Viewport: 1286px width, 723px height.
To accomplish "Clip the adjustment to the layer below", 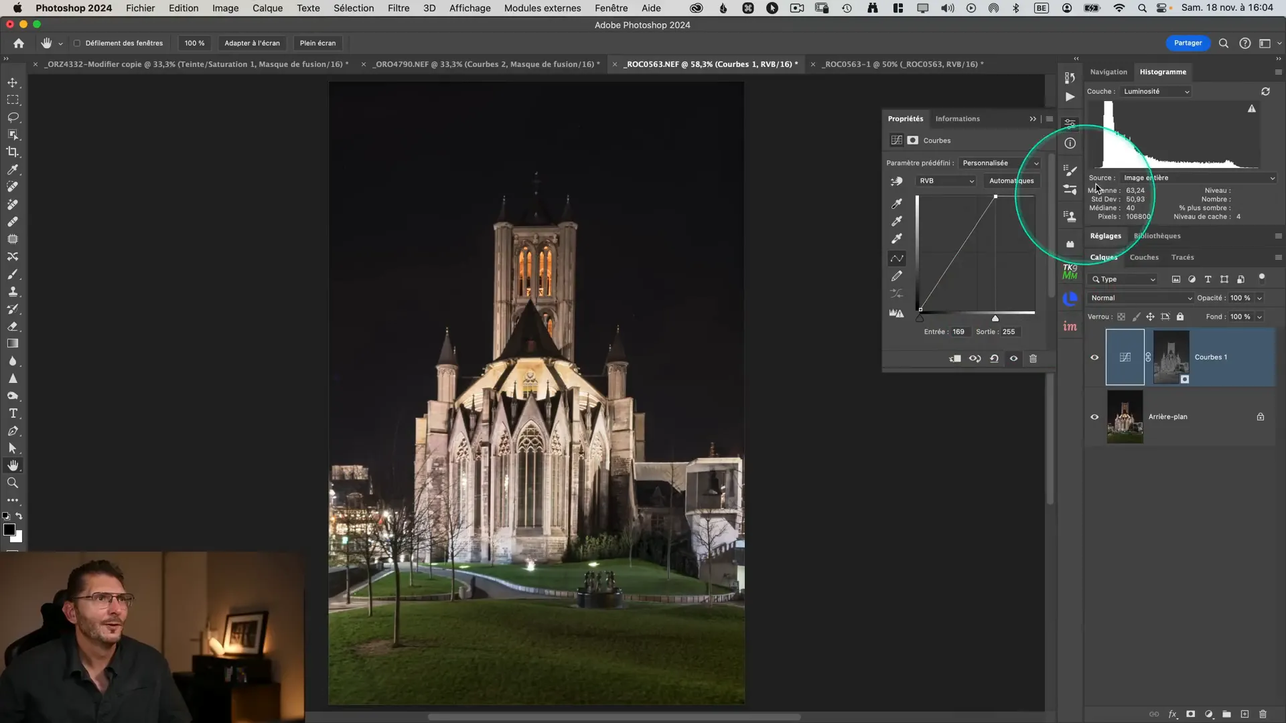I will pyautogui.click(x=955, y=359).
